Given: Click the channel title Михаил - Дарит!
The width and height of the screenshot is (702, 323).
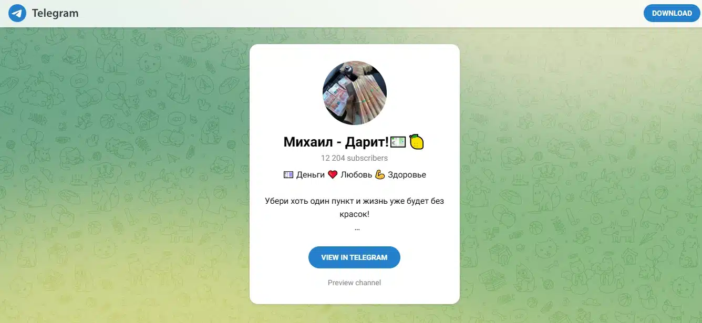Looking at the screenshot, I should point(336,142).
